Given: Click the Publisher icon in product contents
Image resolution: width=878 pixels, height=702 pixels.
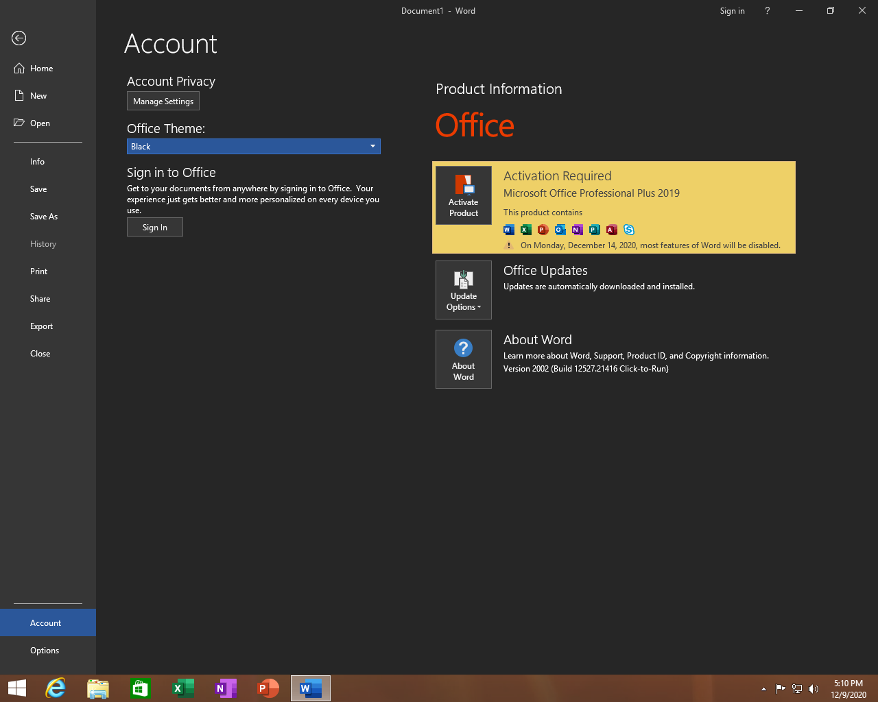Looking at the screenshot, I should 595,230.
